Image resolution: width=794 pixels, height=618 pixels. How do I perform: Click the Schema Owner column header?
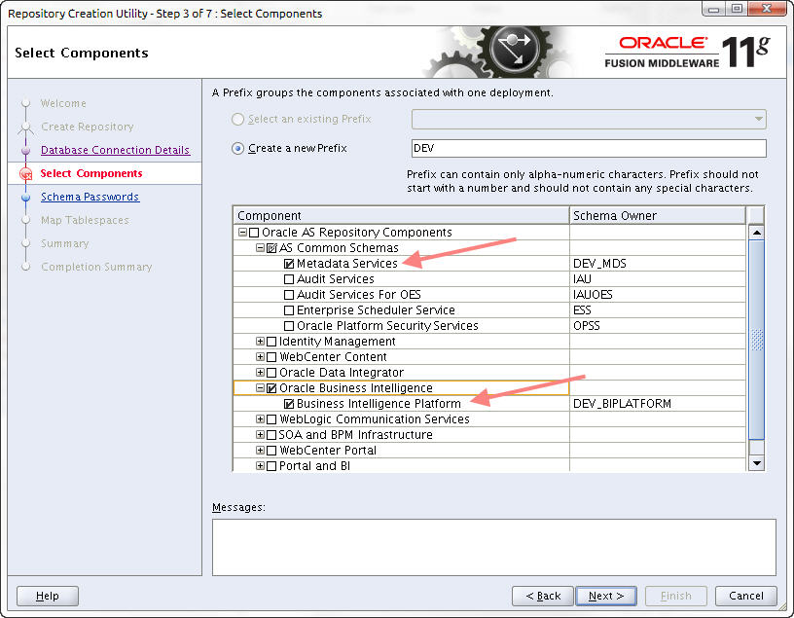pos(658,216)
